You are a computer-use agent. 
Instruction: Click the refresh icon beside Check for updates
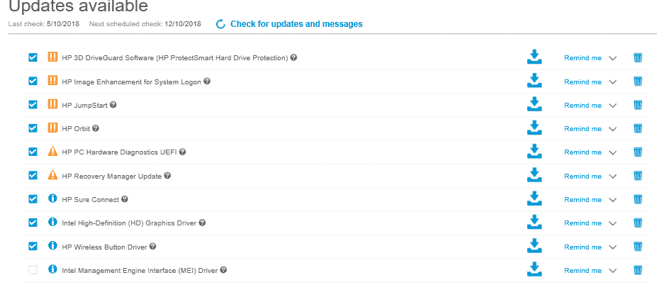pos(221,24)
